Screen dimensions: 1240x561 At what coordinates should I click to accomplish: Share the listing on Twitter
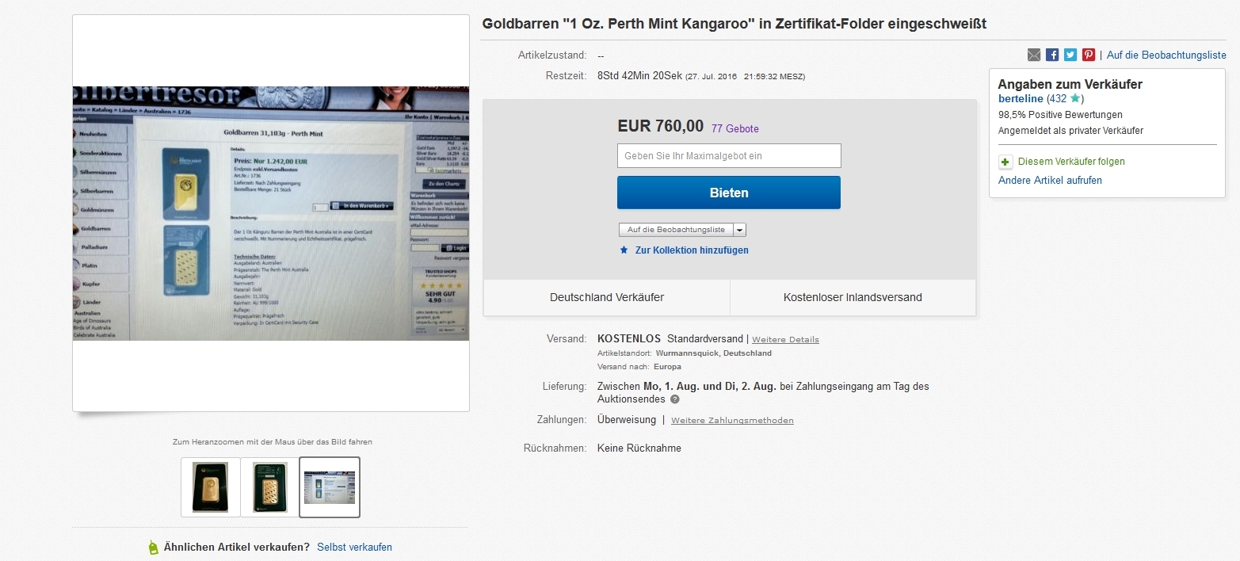tap(1070, 55)
